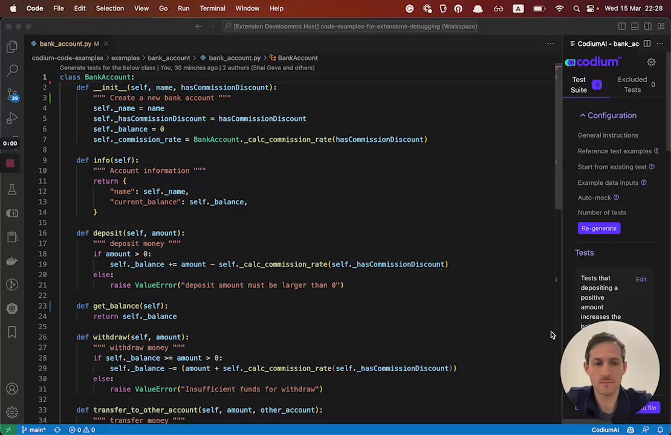The image size is (671, 435).
Task: Click the feedback icon in status bar
Action: 646,430
